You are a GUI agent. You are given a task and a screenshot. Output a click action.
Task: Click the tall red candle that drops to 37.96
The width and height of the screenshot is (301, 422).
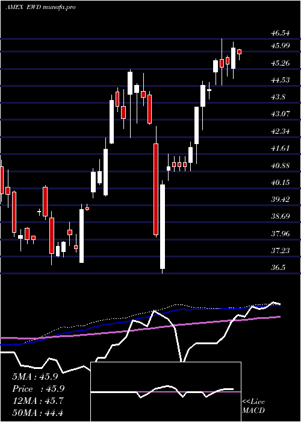pos(156,189)
